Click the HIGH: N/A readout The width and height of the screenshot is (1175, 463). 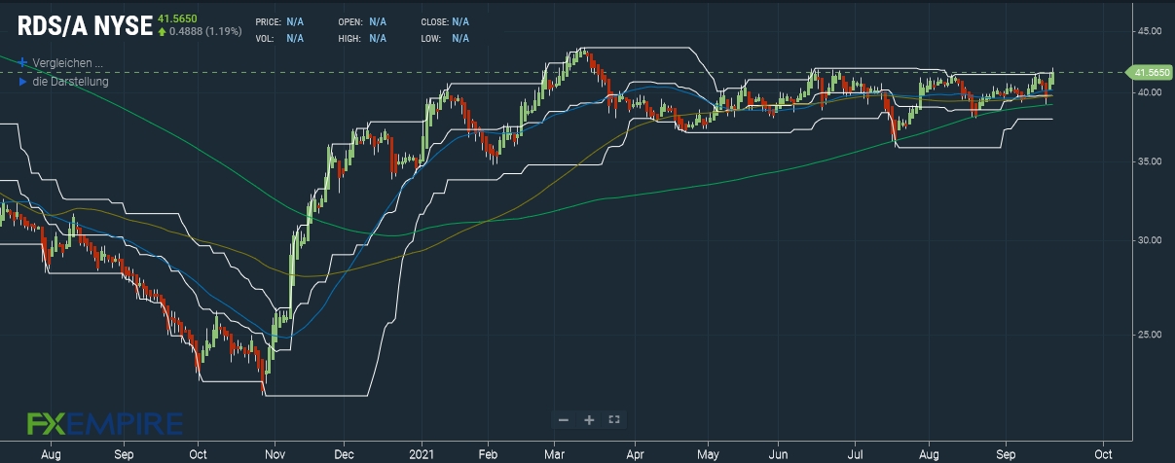[x=362, y=38]
